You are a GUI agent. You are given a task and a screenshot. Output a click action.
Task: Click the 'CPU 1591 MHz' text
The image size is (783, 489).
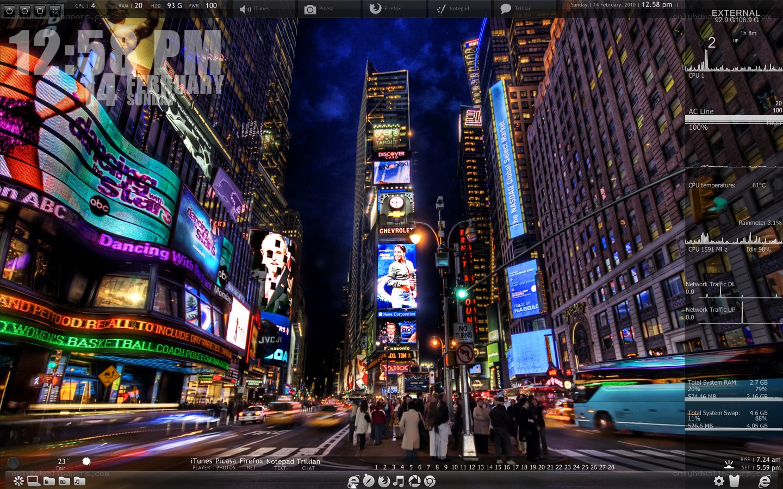point(707,249)
